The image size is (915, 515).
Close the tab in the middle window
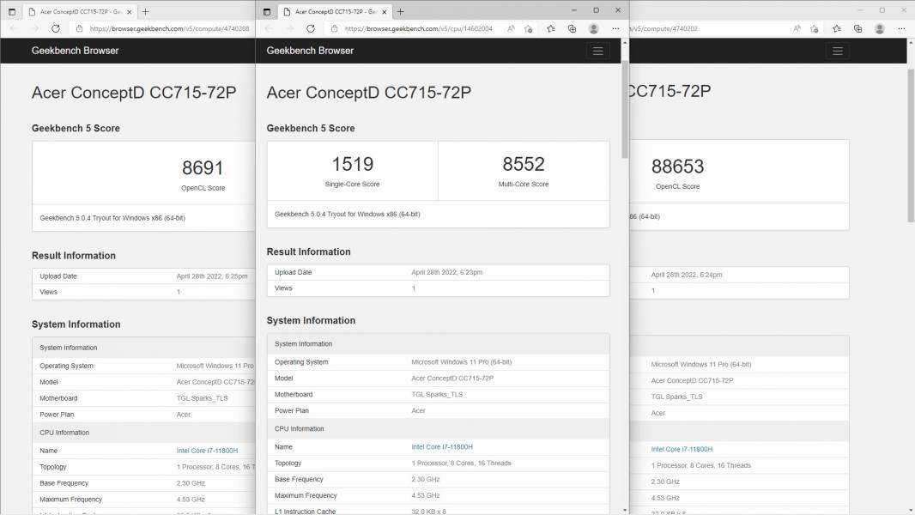click(x=385, y=12)
